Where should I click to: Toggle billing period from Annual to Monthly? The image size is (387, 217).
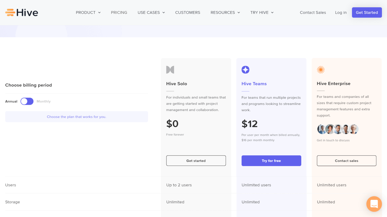[x=27, y=101]
